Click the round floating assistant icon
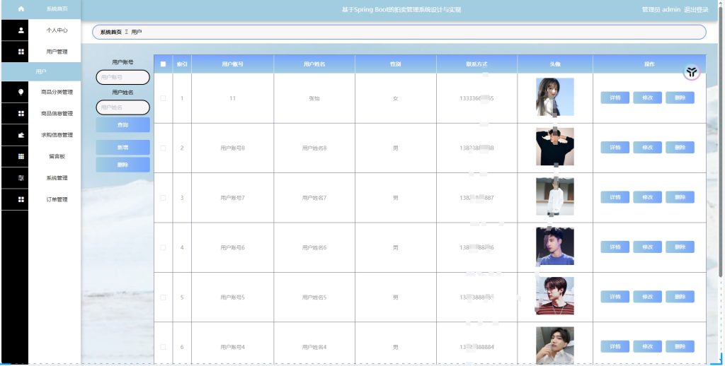Image resolution: width=725 pixels, height=366 pixels. coord(691,71)
